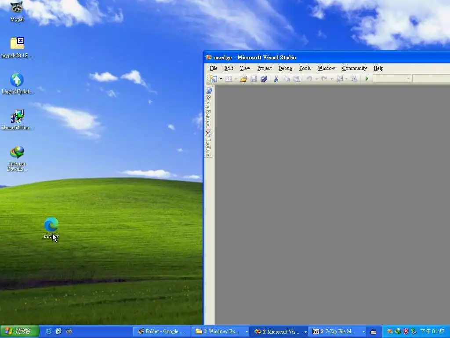
Task: Select the Internet Download Manager desktop icon
Action: pyautogui.click(x=17, y=158)
